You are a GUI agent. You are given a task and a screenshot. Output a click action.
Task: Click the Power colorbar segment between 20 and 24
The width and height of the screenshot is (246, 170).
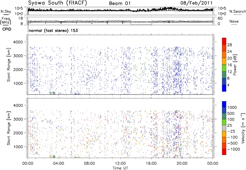tap(224, 55)
